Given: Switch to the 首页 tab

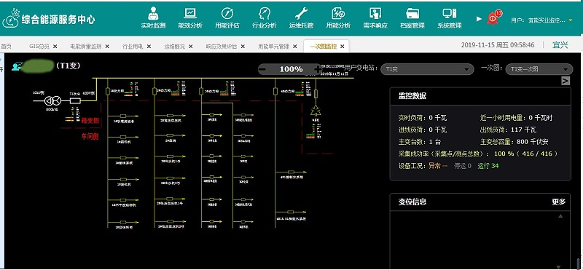Looking at the screenshot, I should (x=6, y=47).
